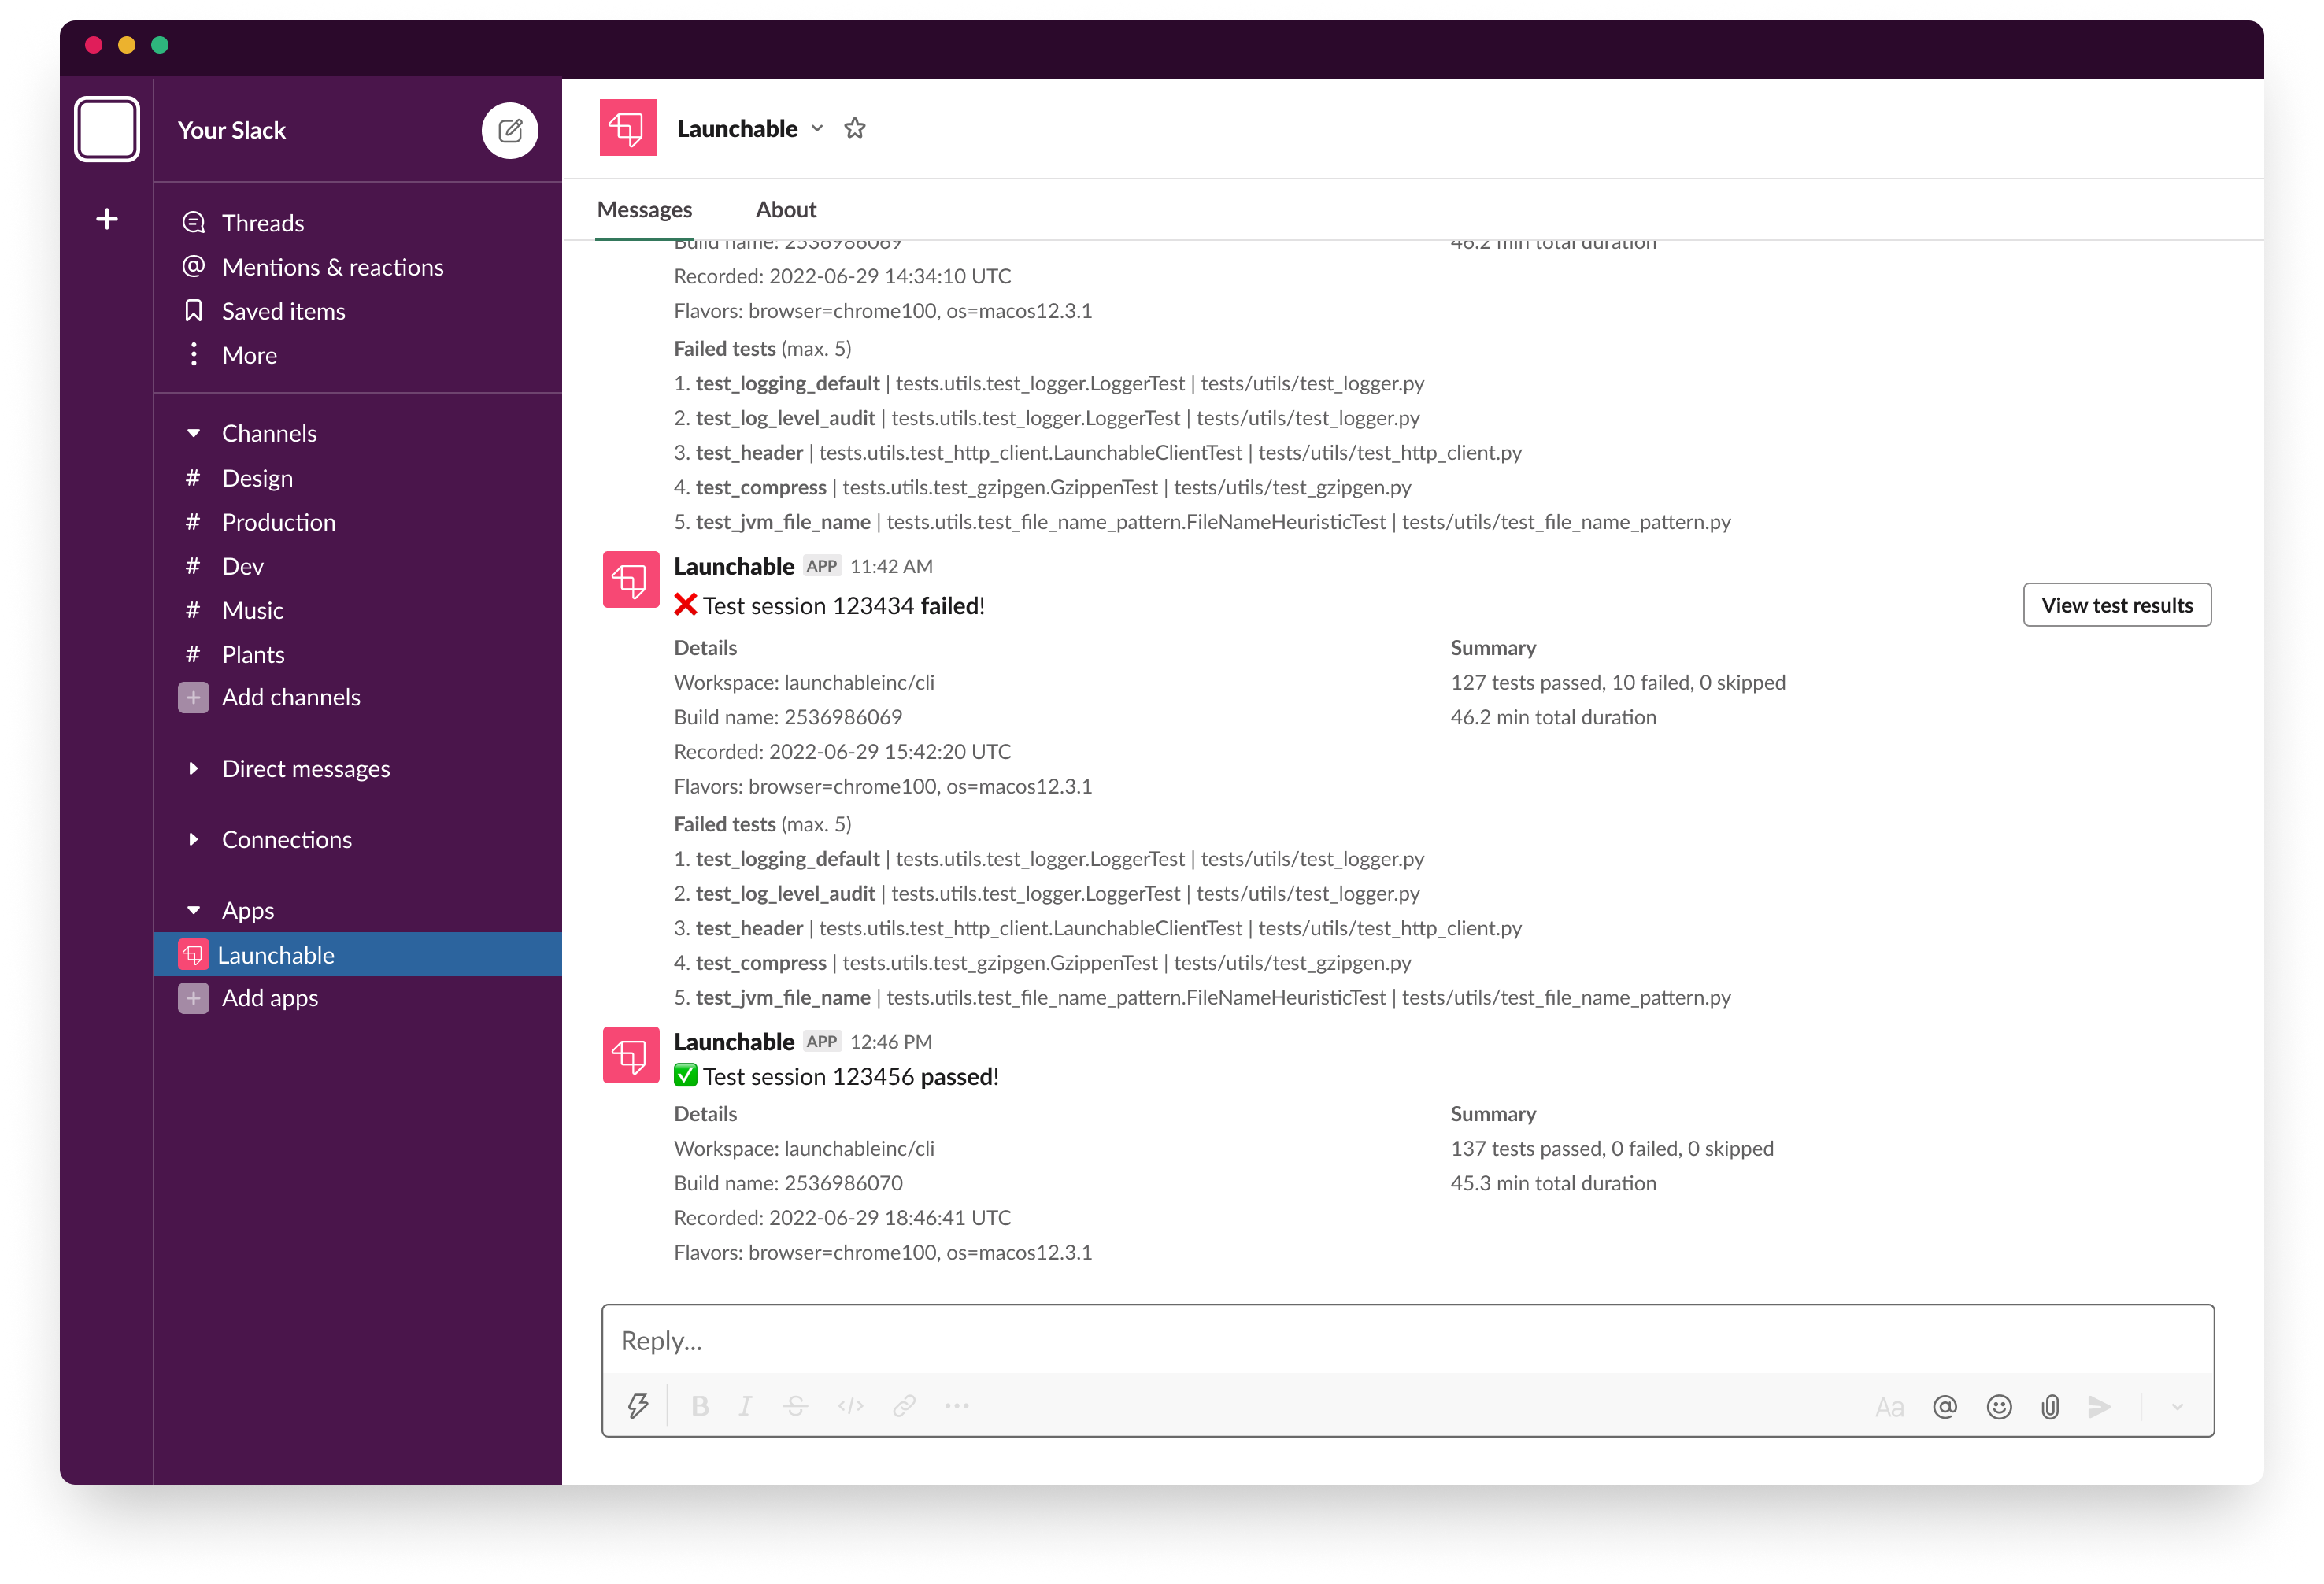This screenshot has width=2324, height=1584.
Task: Insert a code block in the reply
Action: [x=850, y=1406]
